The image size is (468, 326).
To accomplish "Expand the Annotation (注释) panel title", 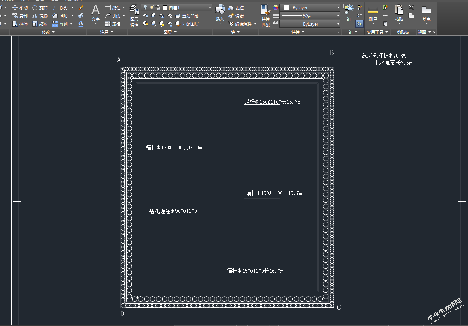I will [x=106, y=32].
